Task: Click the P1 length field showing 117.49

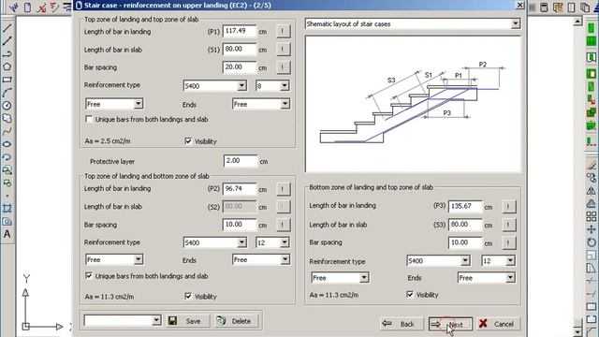Action: 240,31
